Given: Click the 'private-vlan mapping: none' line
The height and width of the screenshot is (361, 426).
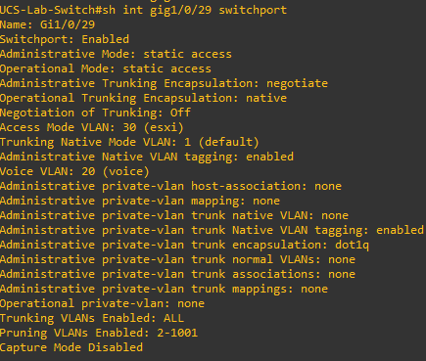Looking at the screenshot, I should pos(191,201).
